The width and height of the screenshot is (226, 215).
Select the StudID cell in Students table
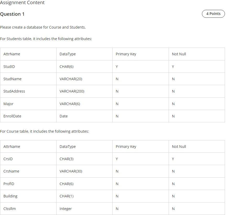point(28,67)
